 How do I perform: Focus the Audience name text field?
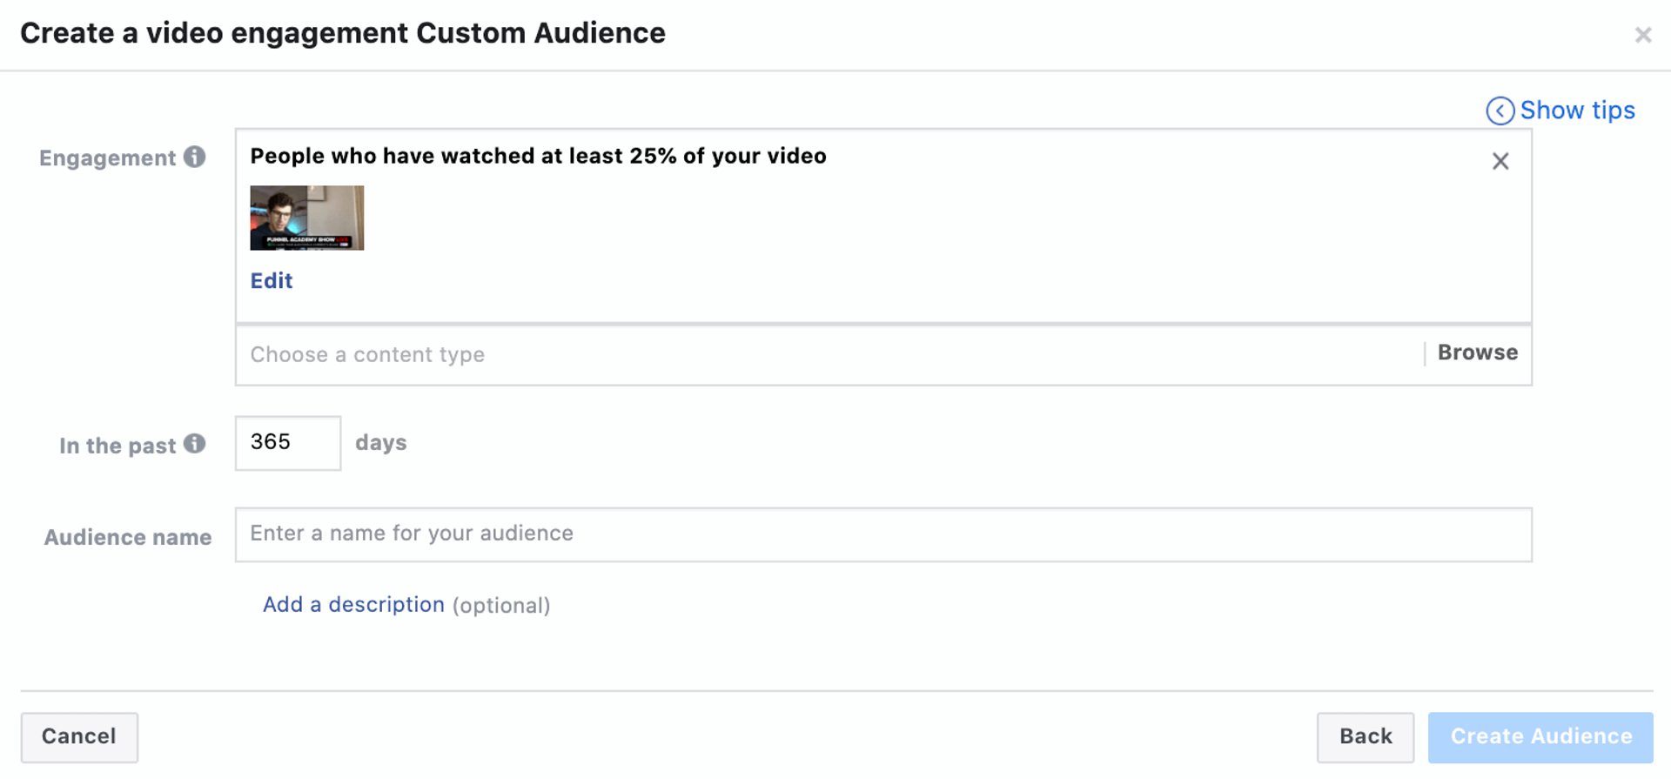pyautogui.click(x=882, y=534)
